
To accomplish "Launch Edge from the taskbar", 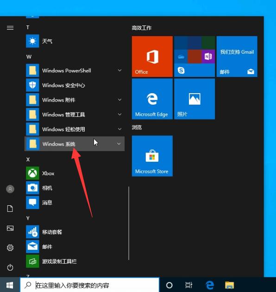I will pos(210,285).
